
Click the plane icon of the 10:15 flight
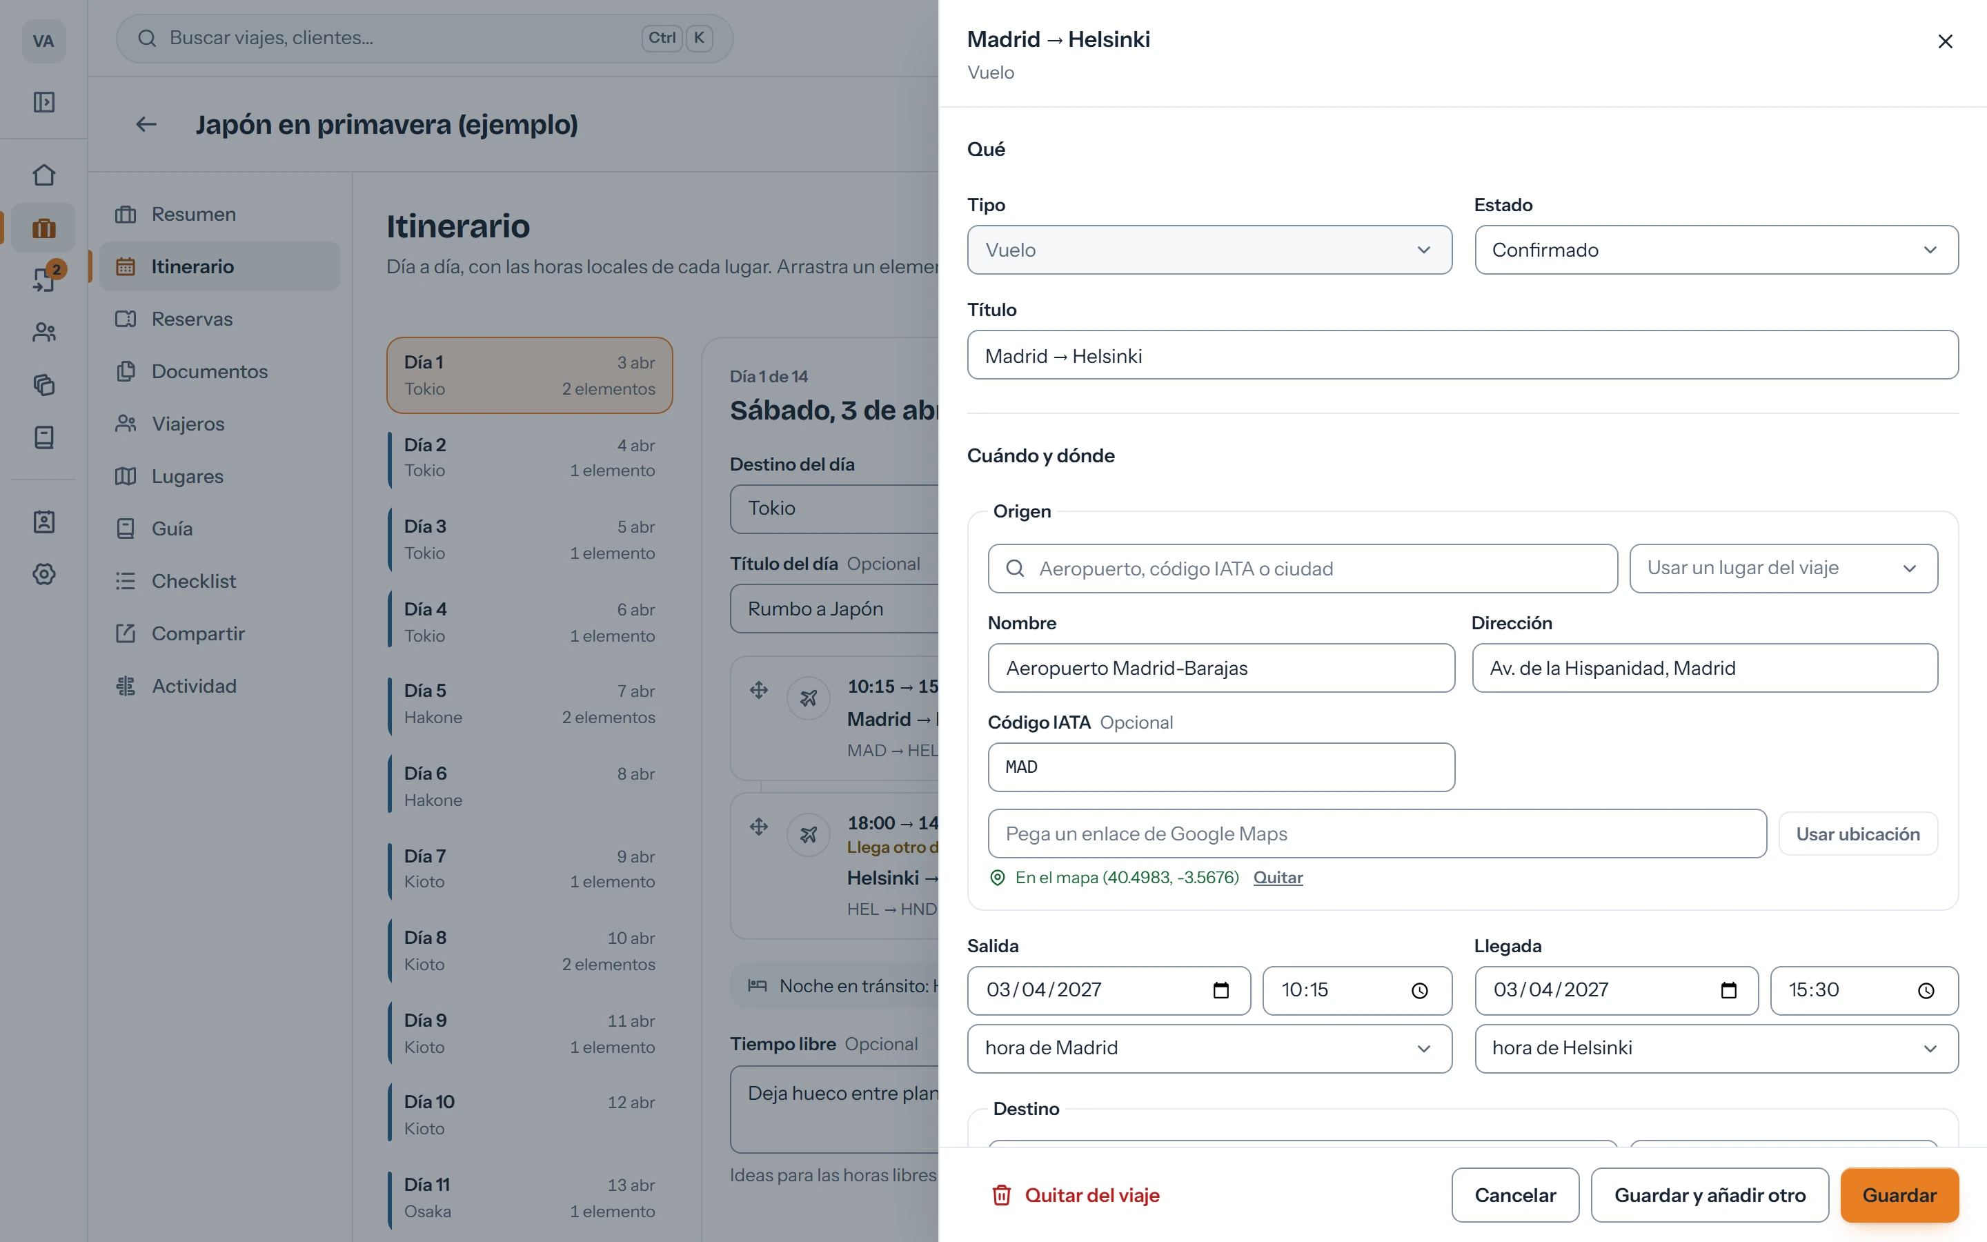(x=809, y=698)
